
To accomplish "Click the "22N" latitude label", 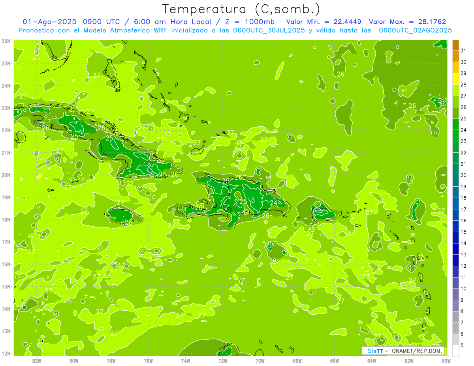I will (6, 130).
